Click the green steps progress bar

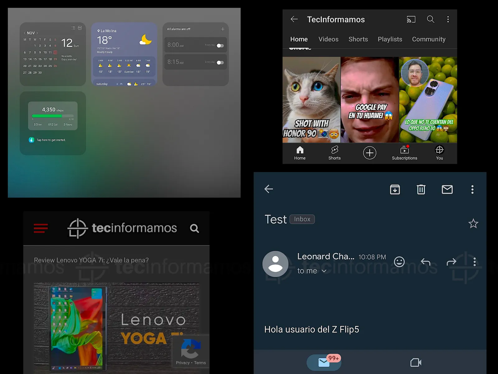click(47, 116)
